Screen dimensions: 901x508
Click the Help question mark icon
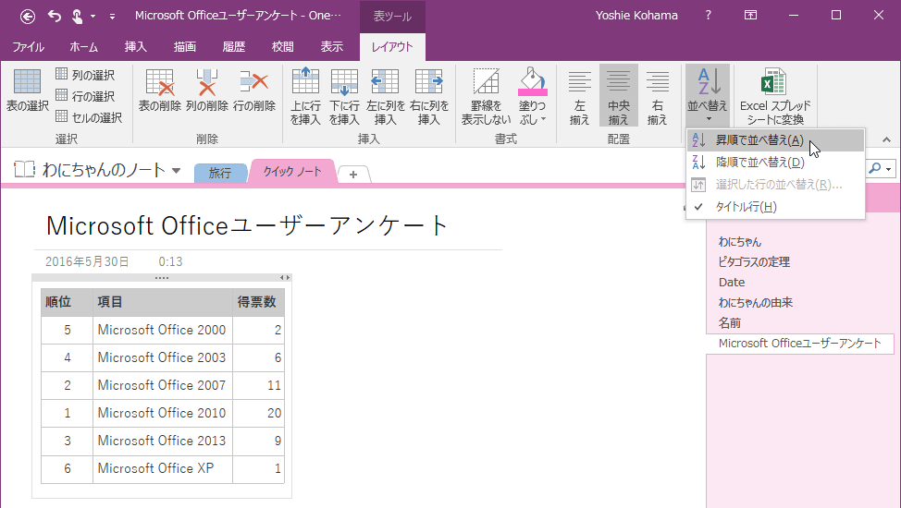tap(708, 16)
